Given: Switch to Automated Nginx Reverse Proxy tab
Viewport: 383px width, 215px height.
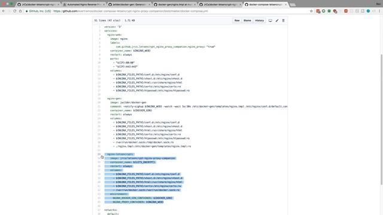Looking at the screenshot, I should pos(84,4).
